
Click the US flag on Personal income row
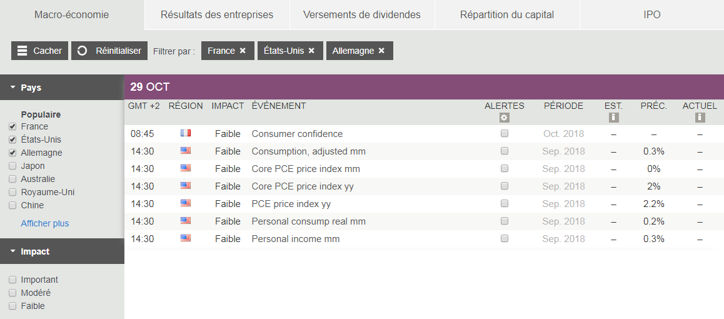coord(185,238)
